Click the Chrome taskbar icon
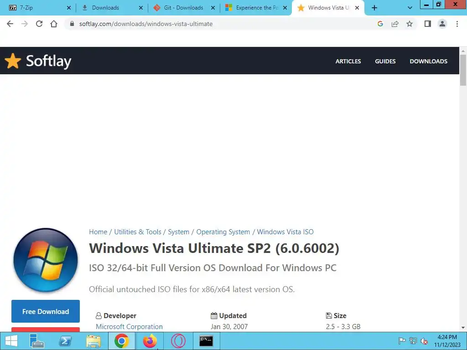Image resolution: width=467 pixels, height=350 pixels. click(121, 341)
